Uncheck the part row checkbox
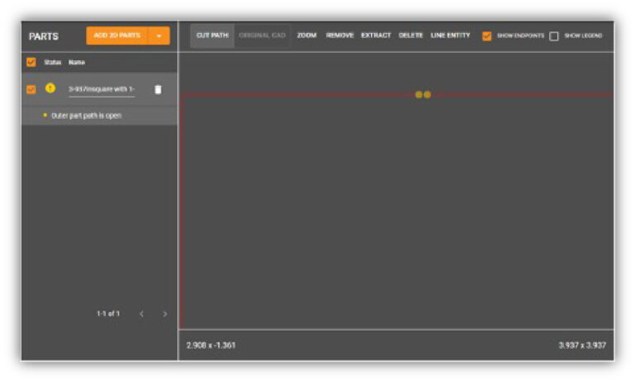Viewport: 635px width, 382px height. click(x=31, y=89)
